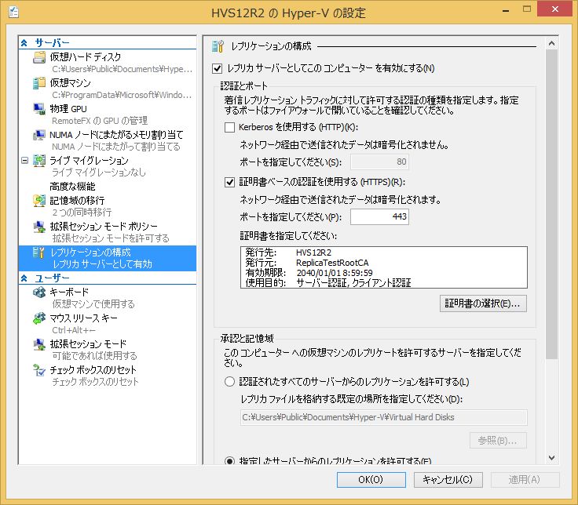Click the 可能であれば使用する subtext

point(94,355)
